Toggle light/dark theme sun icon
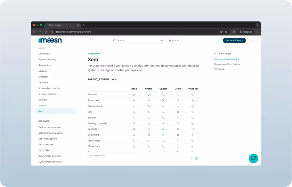Image resolution: width=292 pixels, height=187 pixels. [251, 41]
